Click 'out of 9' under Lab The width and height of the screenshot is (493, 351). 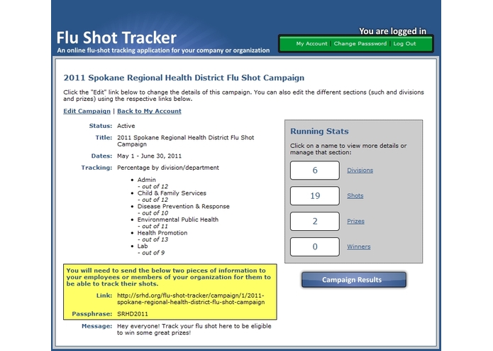(x=151, y=252)
